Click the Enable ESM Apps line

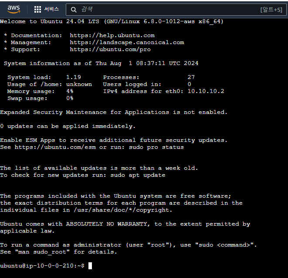(x=114, y=140)
